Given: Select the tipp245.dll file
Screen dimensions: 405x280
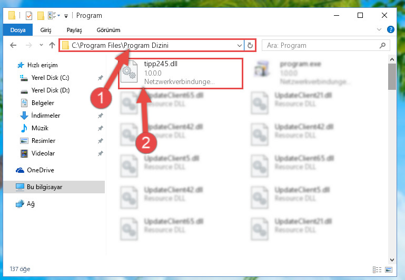Looking at the screenshot, I should 180,73.
